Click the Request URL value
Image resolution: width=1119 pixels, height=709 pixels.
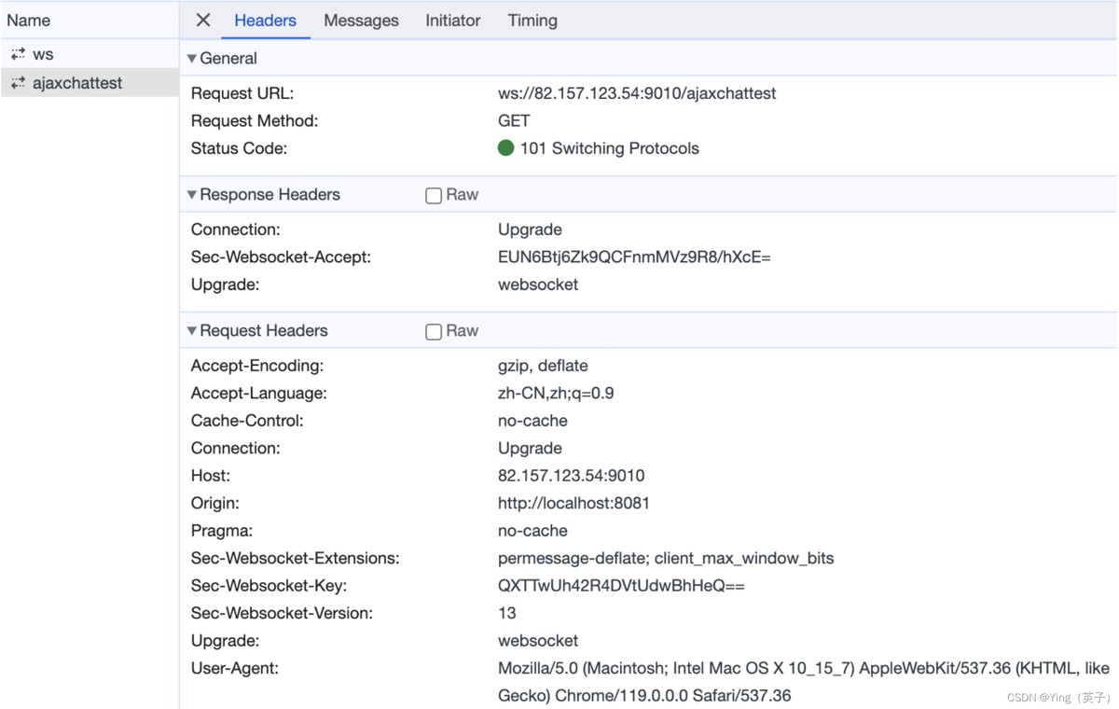pyautogui.click(x=637, y=93)
